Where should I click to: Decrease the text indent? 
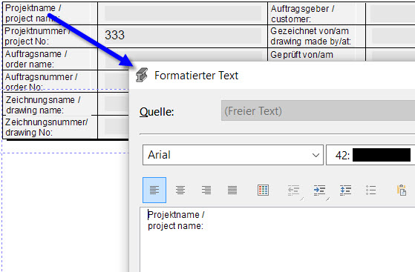click(294, 190)
